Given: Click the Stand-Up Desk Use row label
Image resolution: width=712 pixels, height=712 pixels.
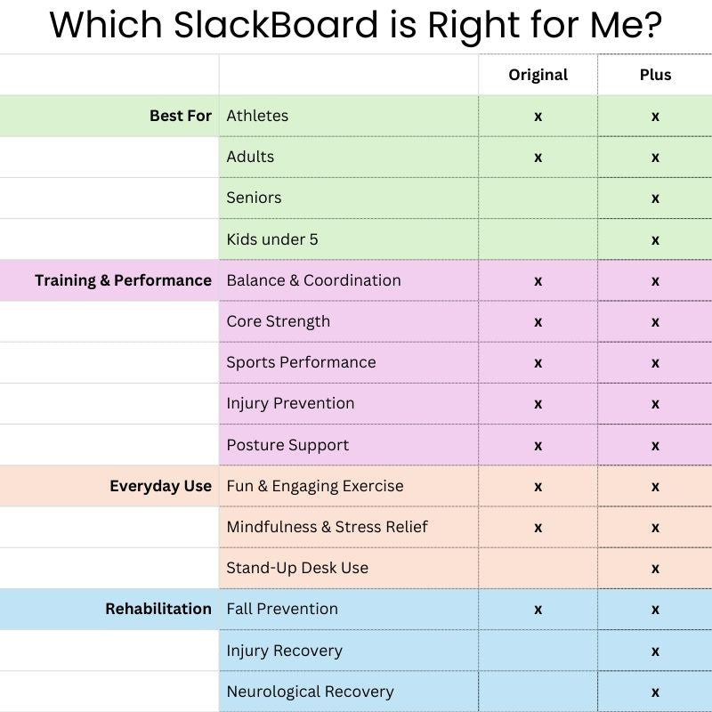Looking at the screenshot, I should pyautogui.click(x=297, y=568).
